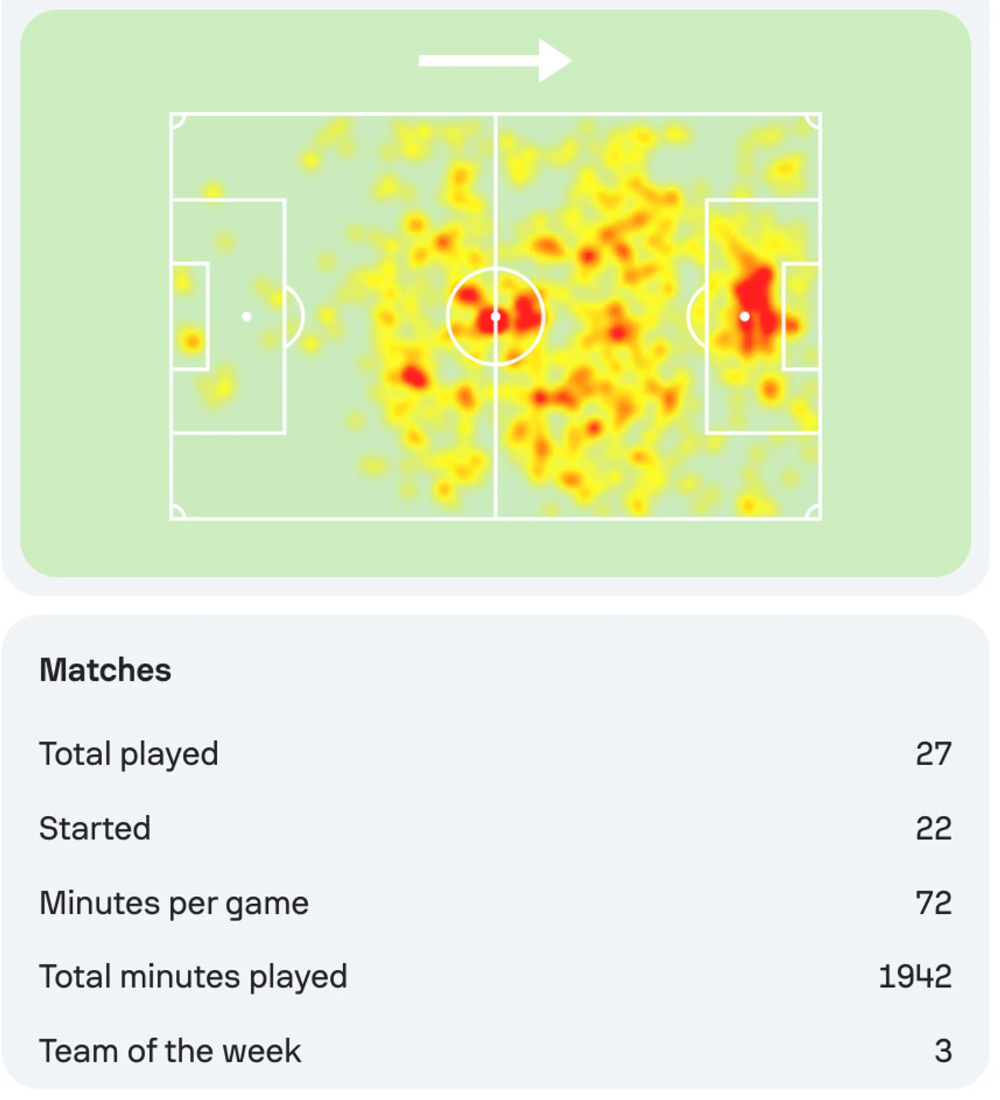This screenshot has width=1000, height=1100.
Task: Click the Total played value 27
Action: point(934,754)
